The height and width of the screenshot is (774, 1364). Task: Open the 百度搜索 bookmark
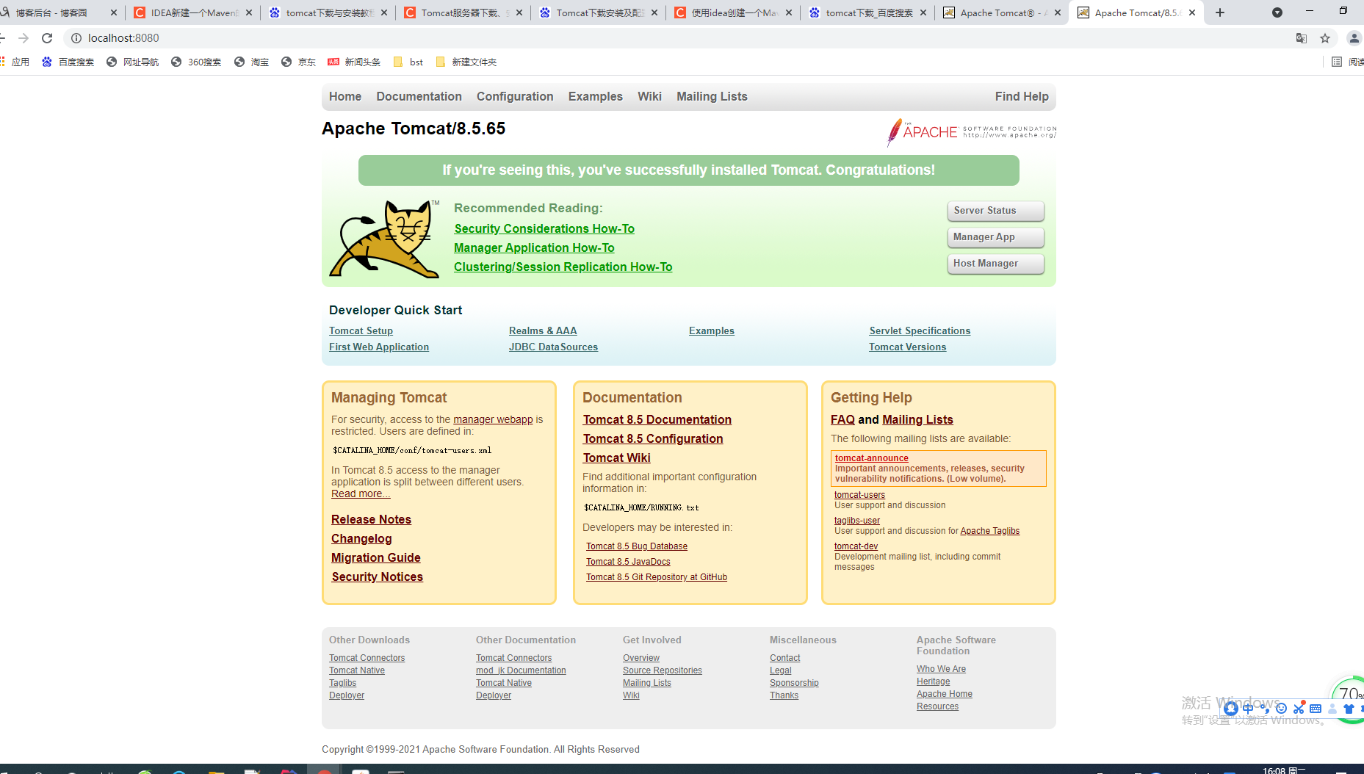68,62
